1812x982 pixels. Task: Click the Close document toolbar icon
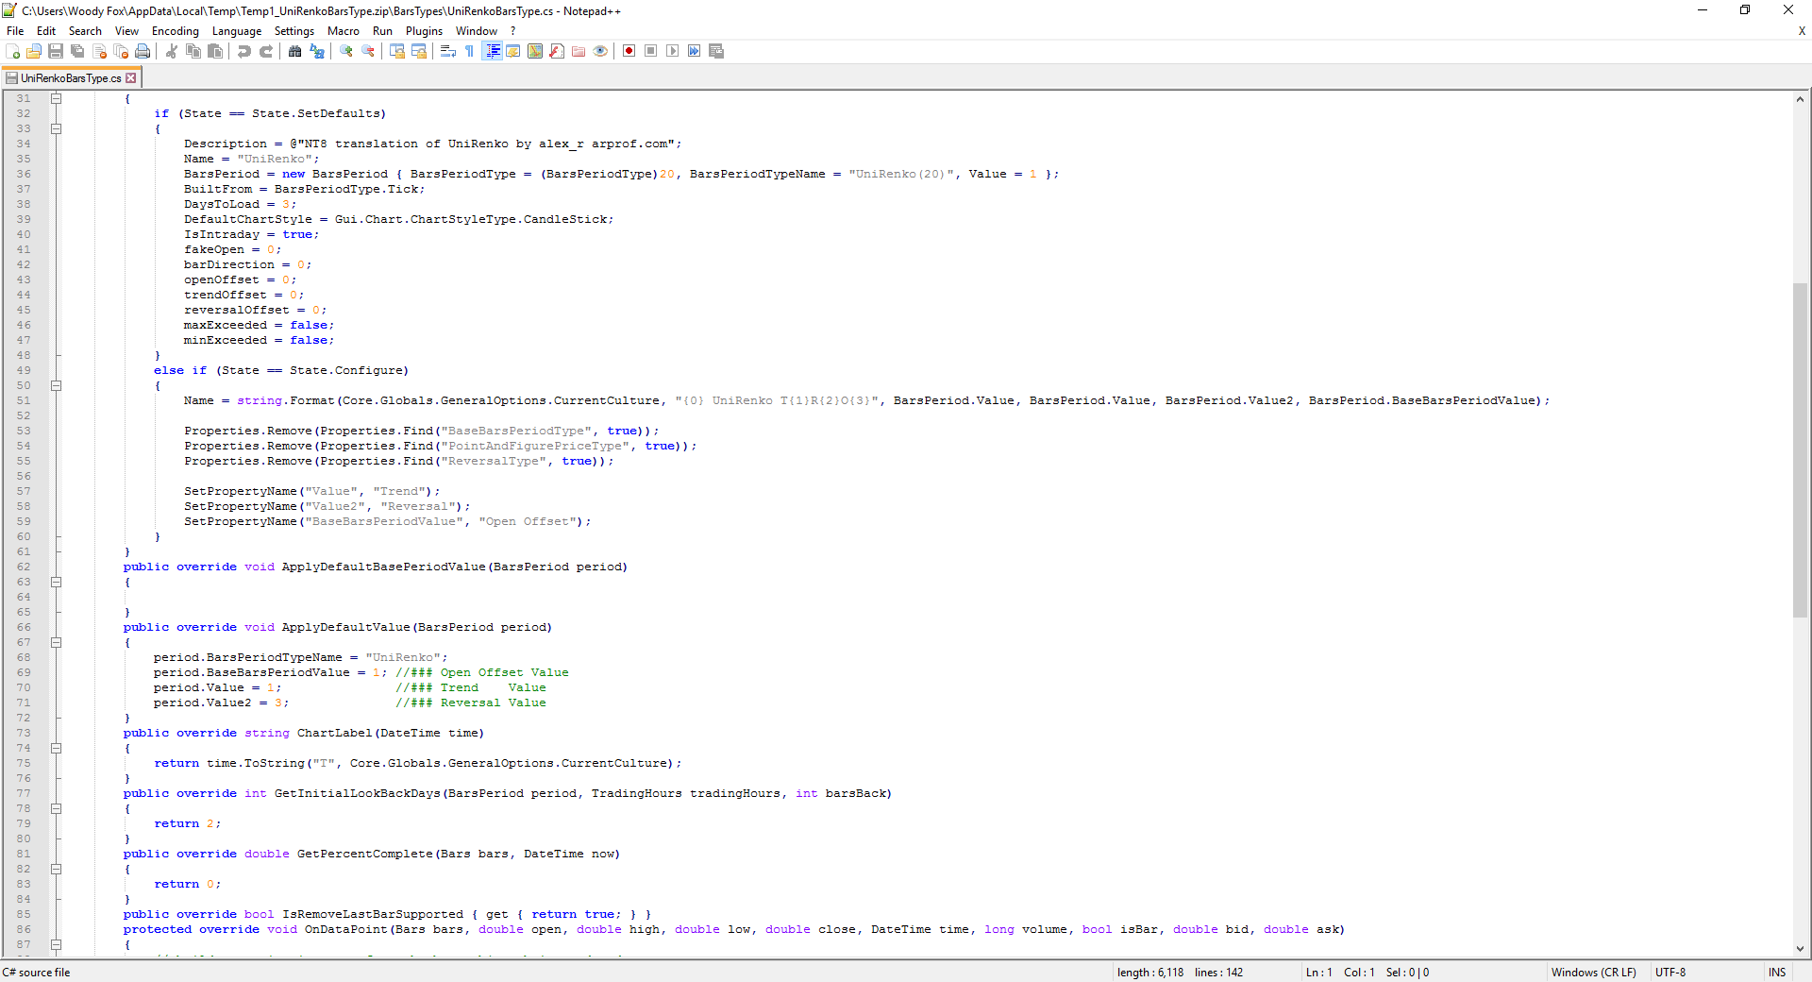pos(99,51)
